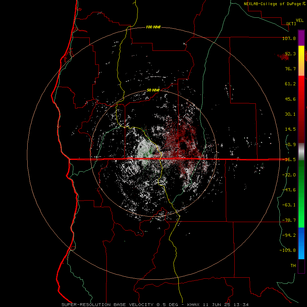
Task: Pick the green segment of the color bar
Action: (x=301, y=194)
